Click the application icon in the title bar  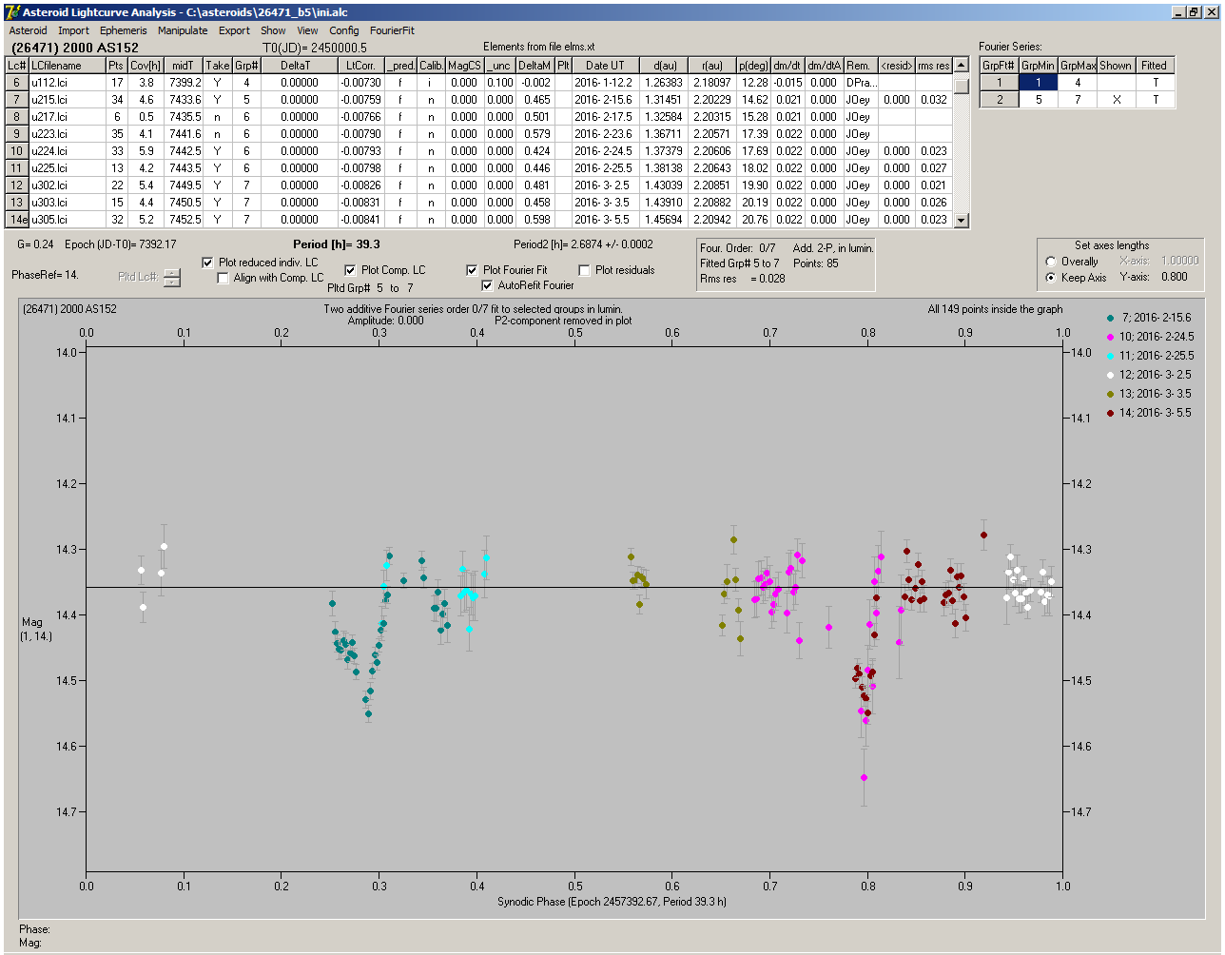11,11
